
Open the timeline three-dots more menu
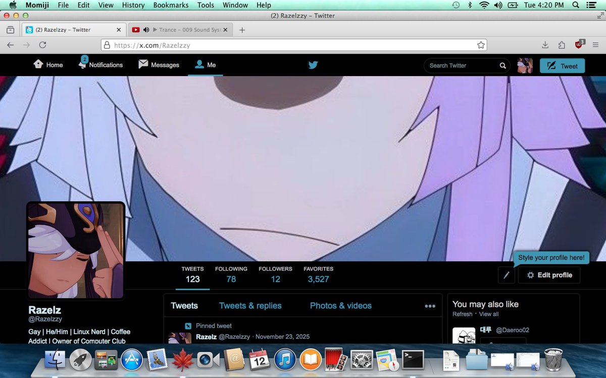(430, 306)
